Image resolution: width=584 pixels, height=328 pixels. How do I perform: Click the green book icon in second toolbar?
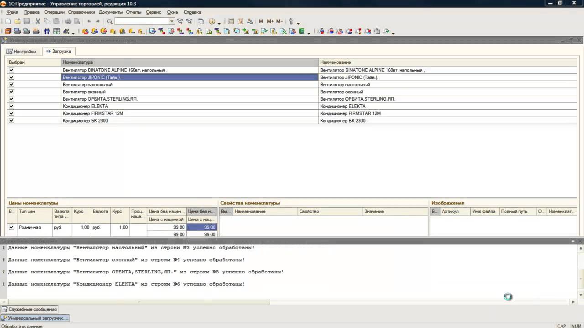pos(302,31)
